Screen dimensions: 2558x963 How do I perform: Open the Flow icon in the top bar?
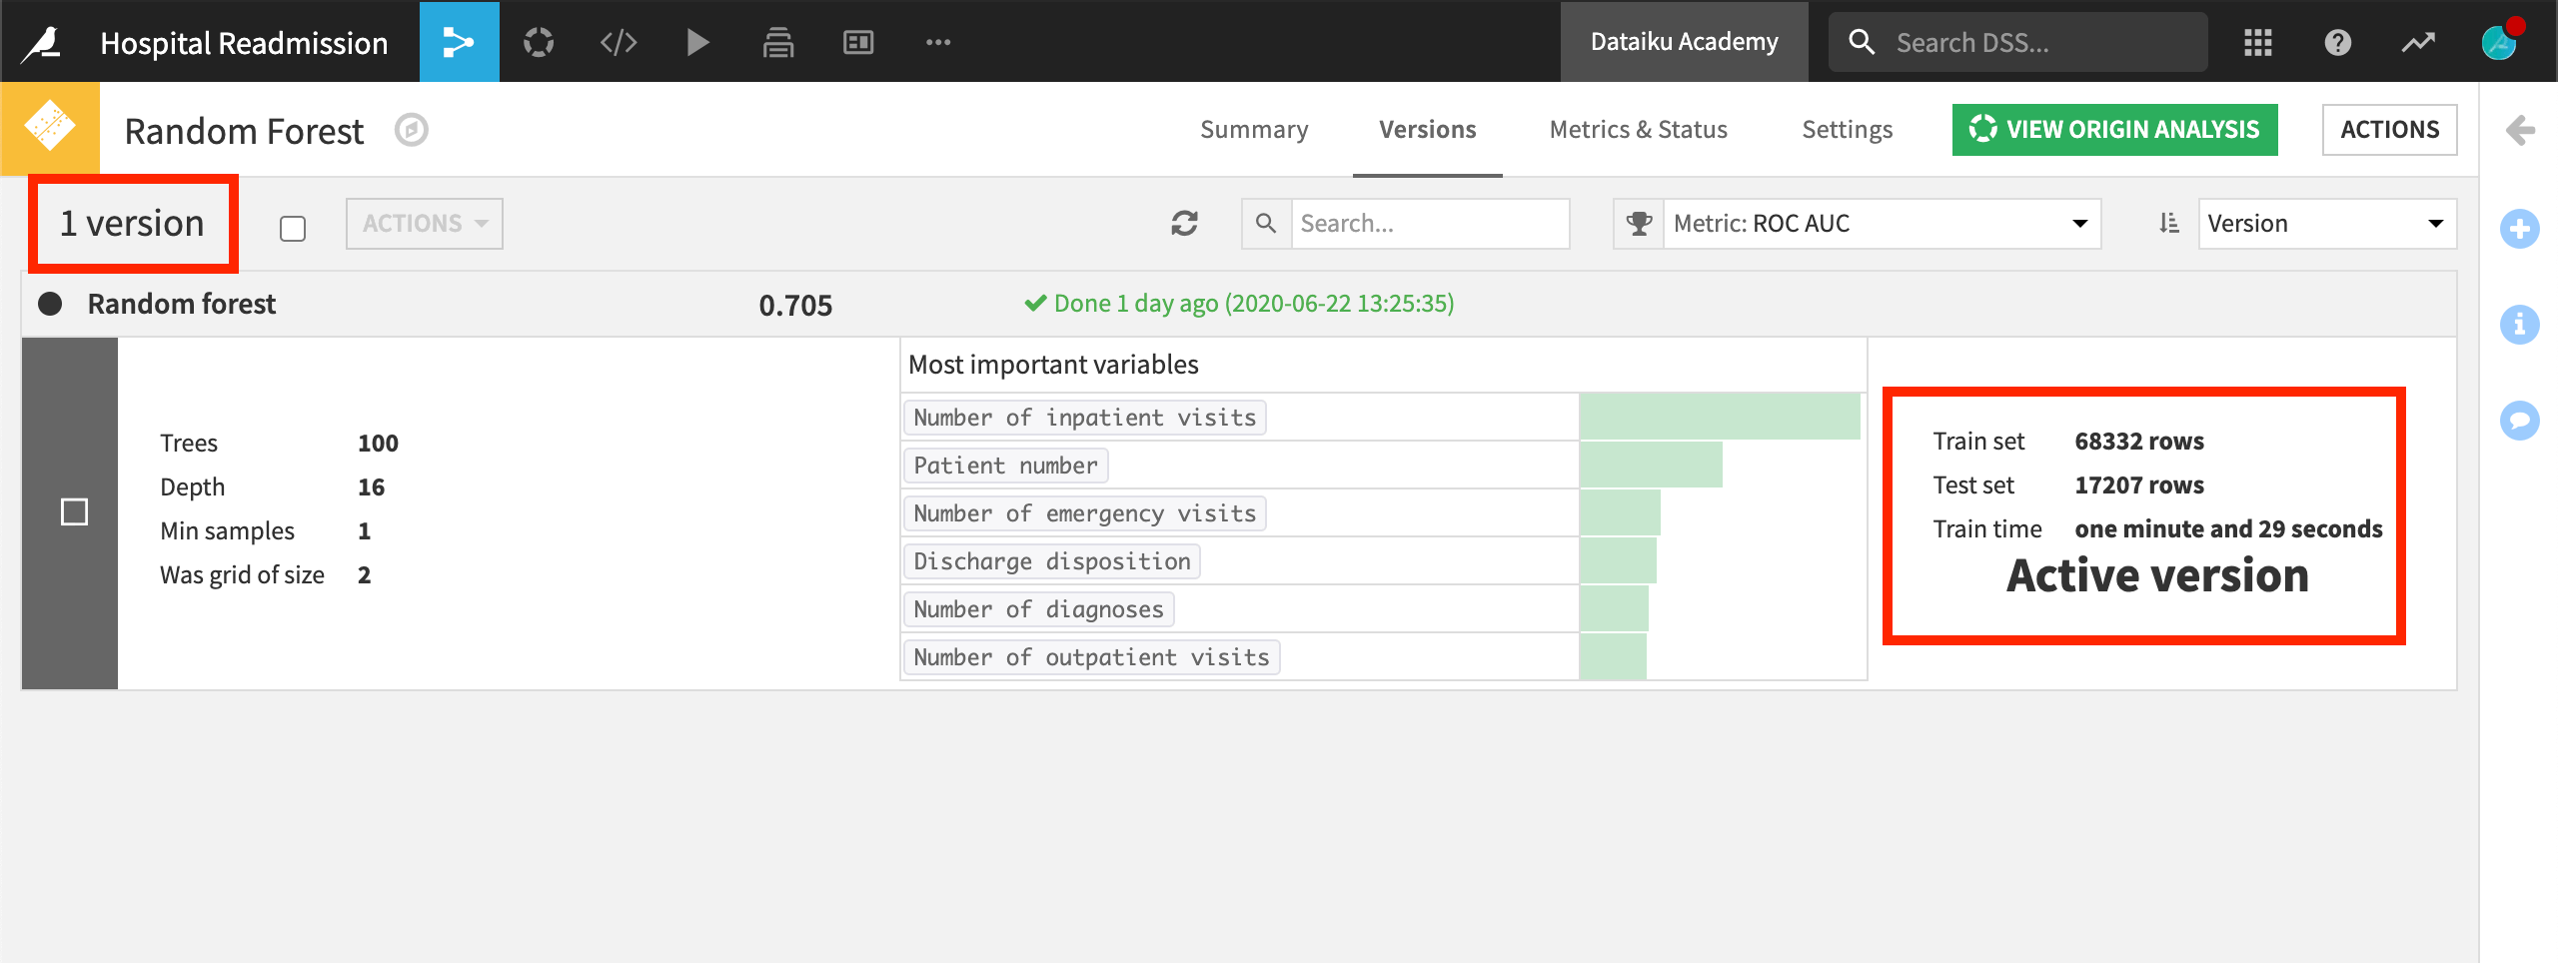tap(459, 42)
